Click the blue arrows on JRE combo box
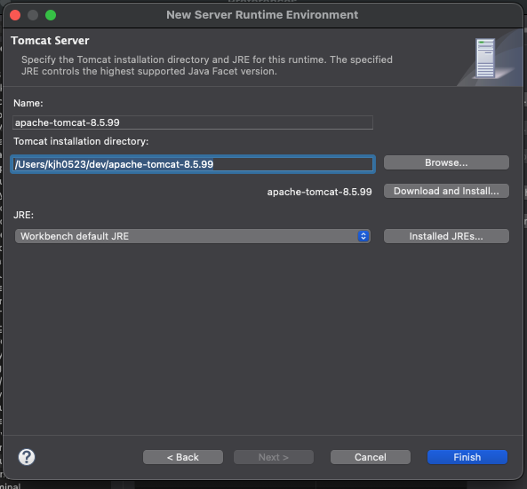Viewport: 527px width, 489px height. pyautogui.click(x=363, y=236)
